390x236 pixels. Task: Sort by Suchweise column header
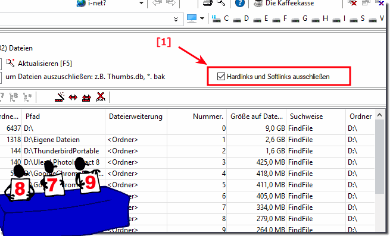[x=316, y=117]
